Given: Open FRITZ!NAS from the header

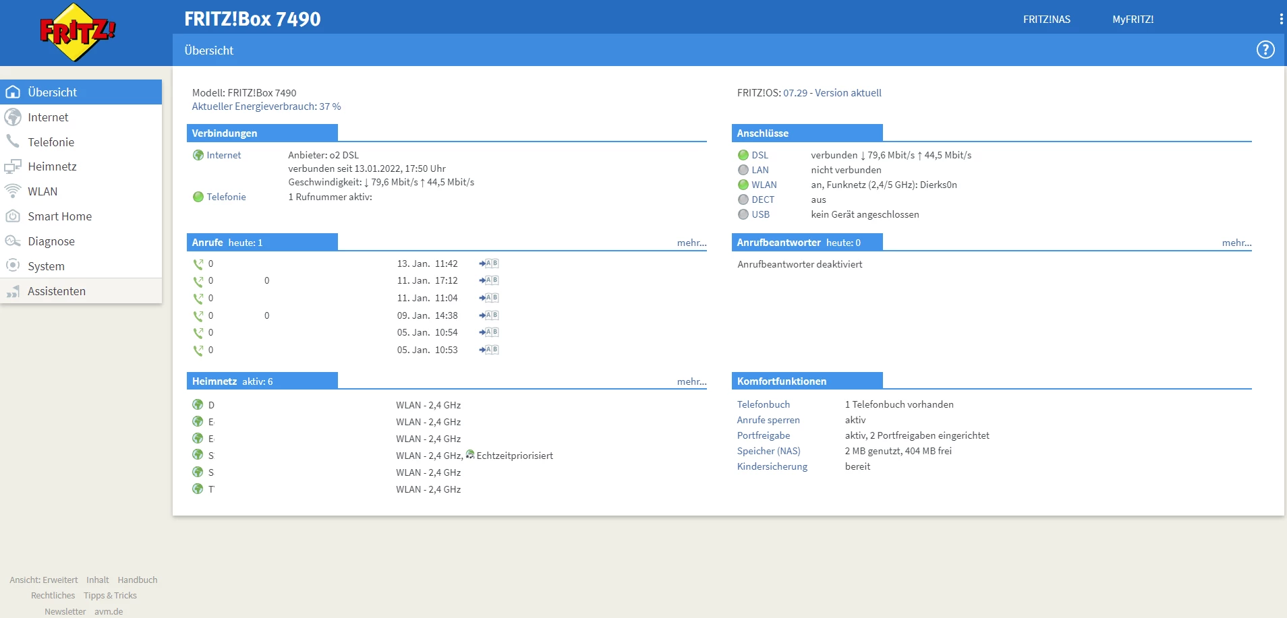Looking at the screenshot, I should [1047, 20].
